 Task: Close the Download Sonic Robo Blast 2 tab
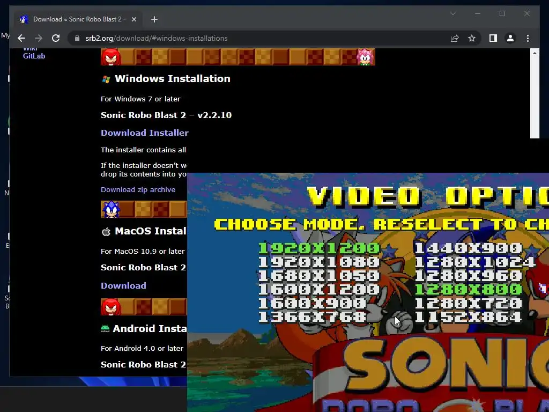coord(133,19)
